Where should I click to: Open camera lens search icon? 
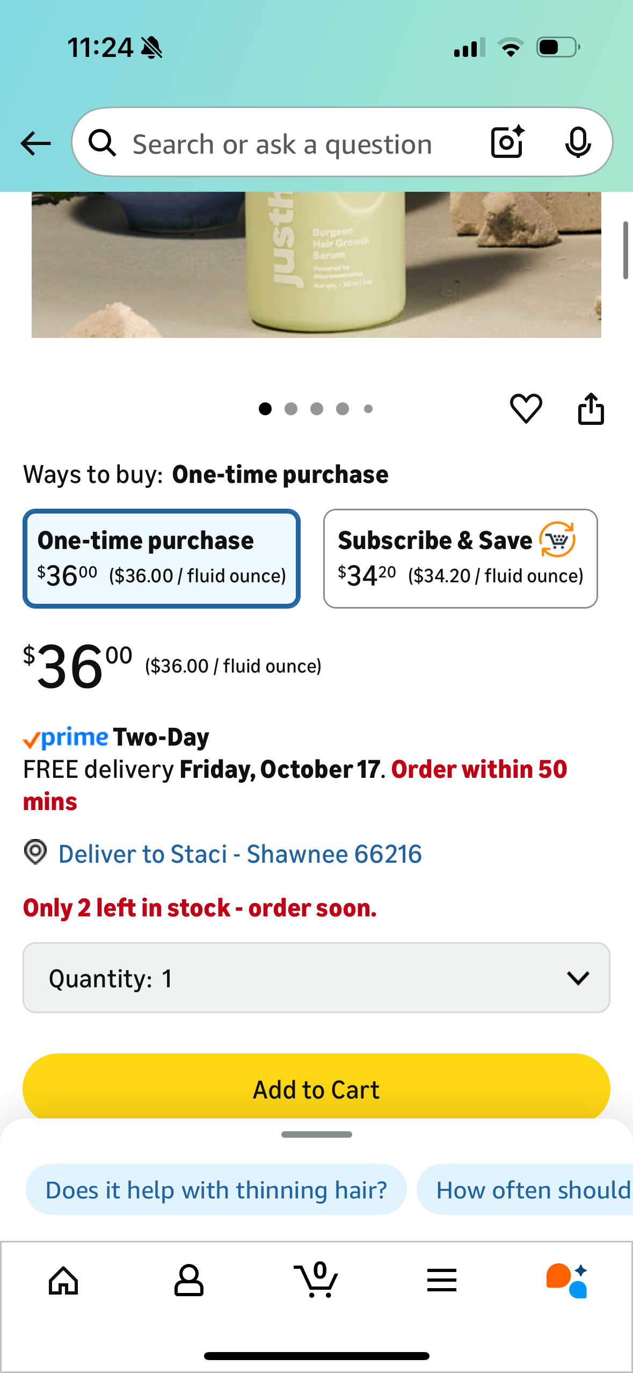click(x=507, y=142)
